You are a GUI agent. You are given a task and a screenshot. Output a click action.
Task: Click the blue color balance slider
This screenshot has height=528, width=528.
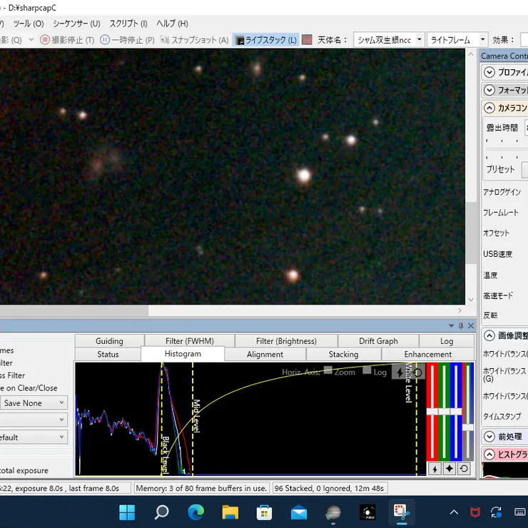point(456,411)
